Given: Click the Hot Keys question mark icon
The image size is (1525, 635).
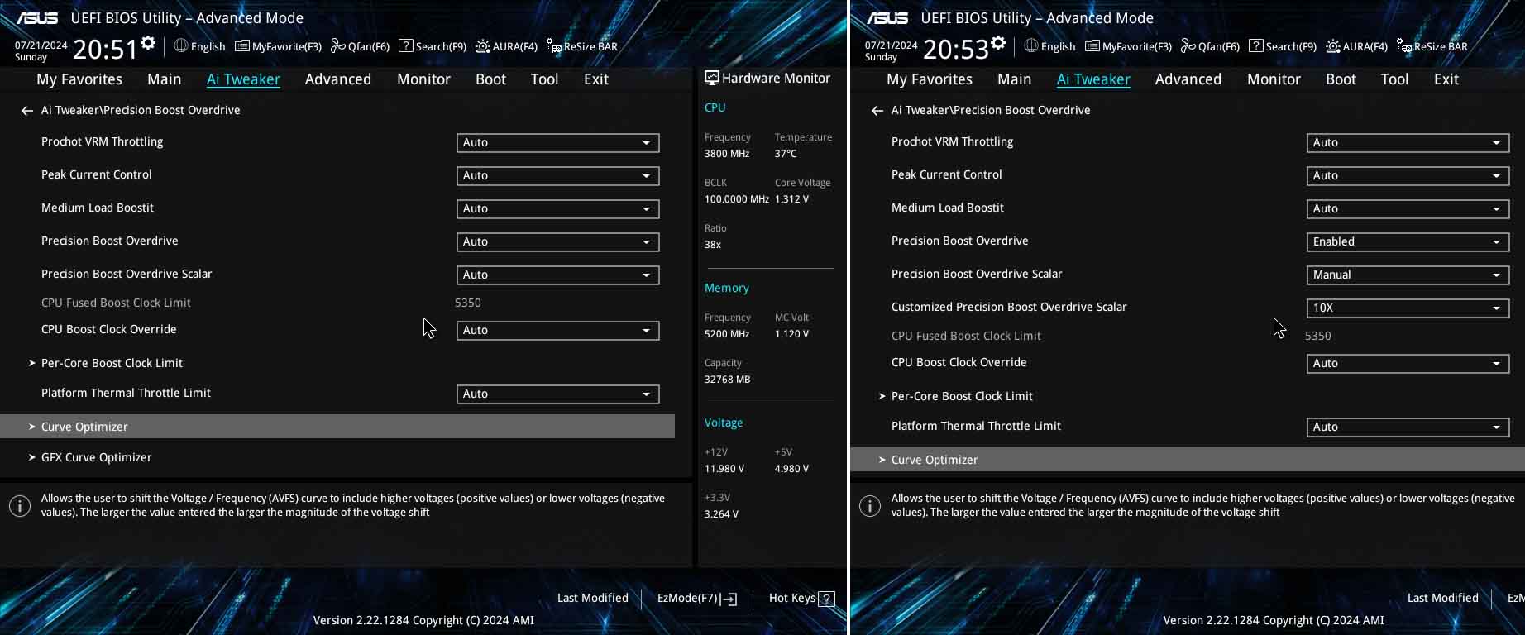Looking at the screenshot, I should tap(826, 599).
